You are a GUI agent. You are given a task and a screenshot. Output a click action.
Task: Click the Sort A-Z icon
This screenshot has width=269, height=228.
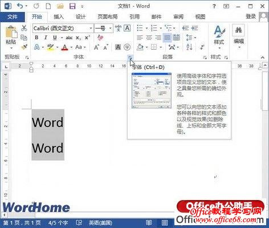pos(189,47)
